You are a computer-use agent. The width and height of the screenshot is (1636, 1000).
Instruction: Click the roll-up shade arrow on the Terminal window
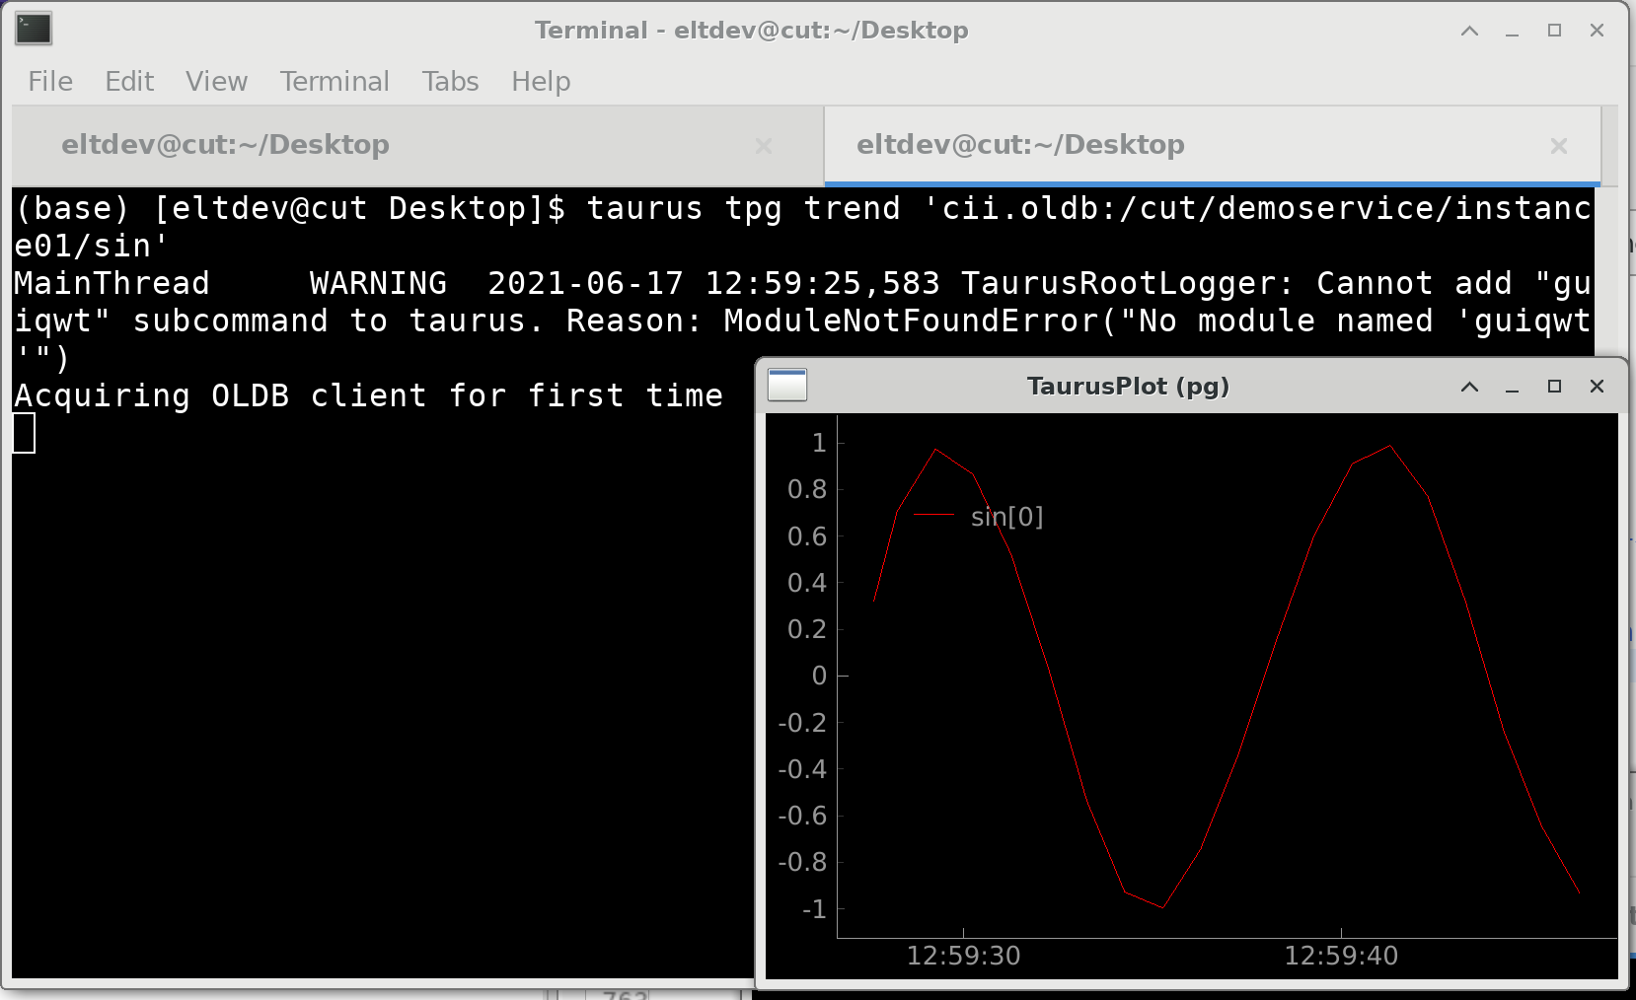[1468, 31]
